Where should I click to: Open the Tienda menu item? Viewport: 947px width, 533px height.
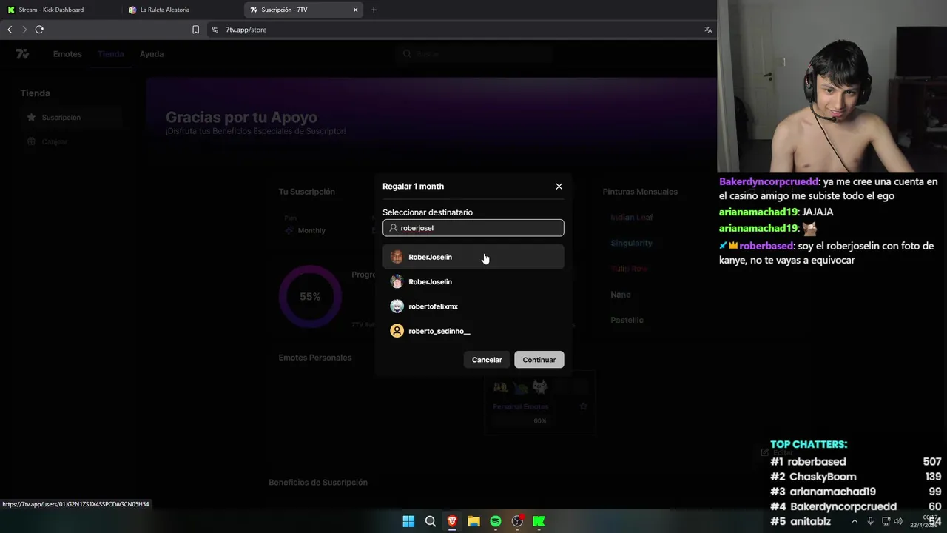[x=111, y=54]
